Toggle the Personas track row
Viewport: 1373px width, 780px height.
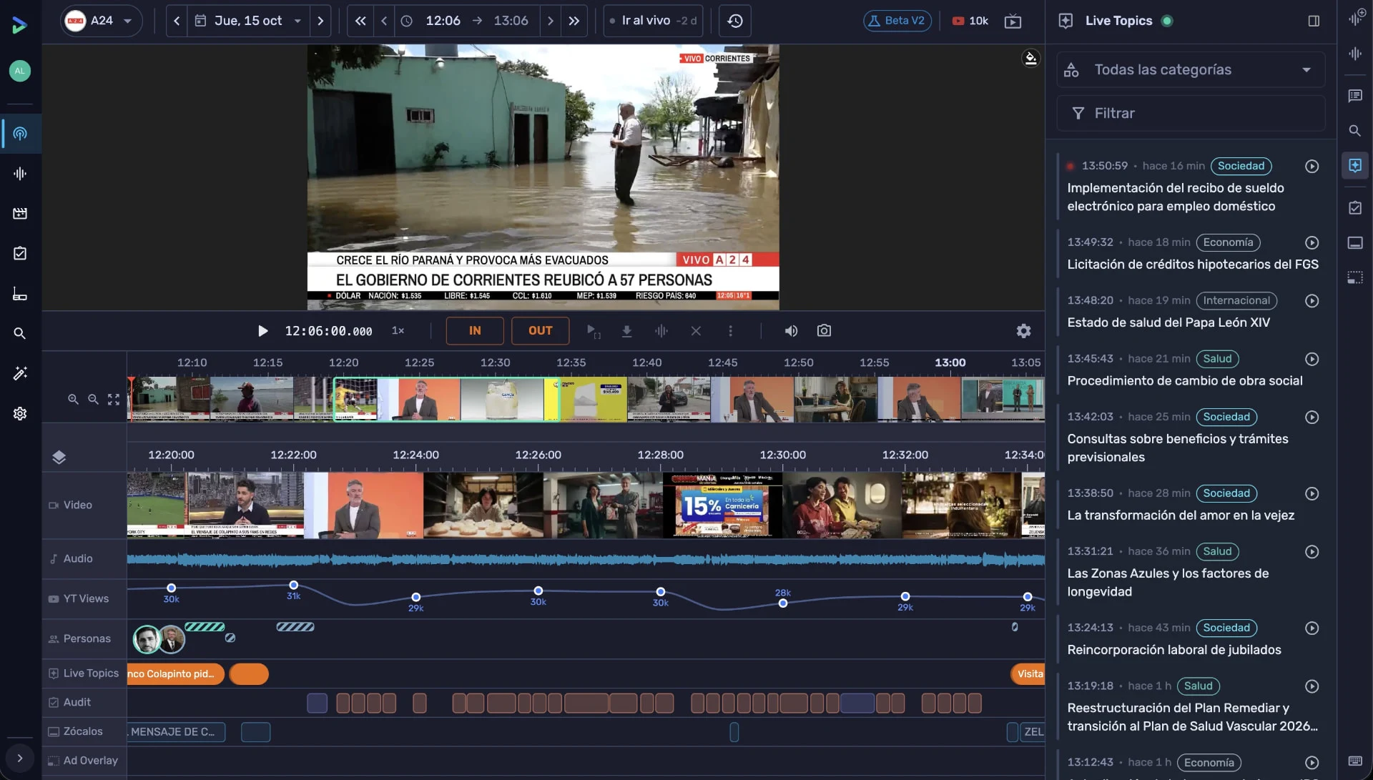click(84, 638)
